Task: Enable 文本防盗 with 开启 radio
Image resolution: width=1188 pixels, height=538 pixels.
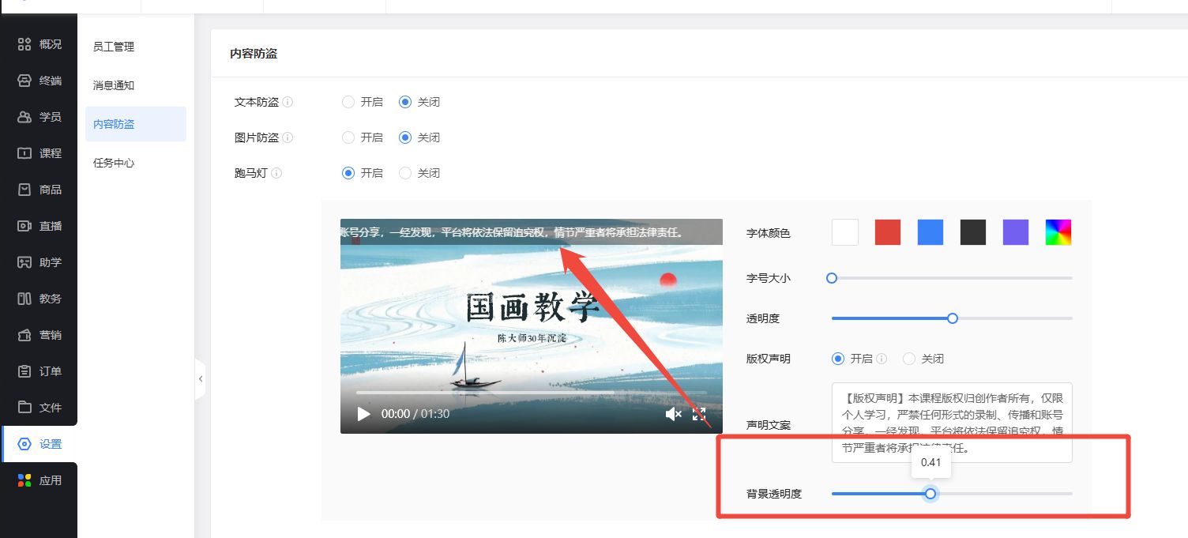Action: [x=348, y=102]
